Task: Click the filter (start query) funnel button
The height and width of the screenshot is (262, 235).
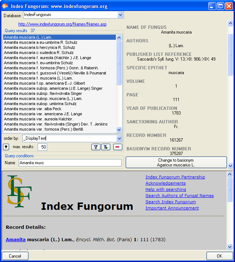Action: coord(96,147)
